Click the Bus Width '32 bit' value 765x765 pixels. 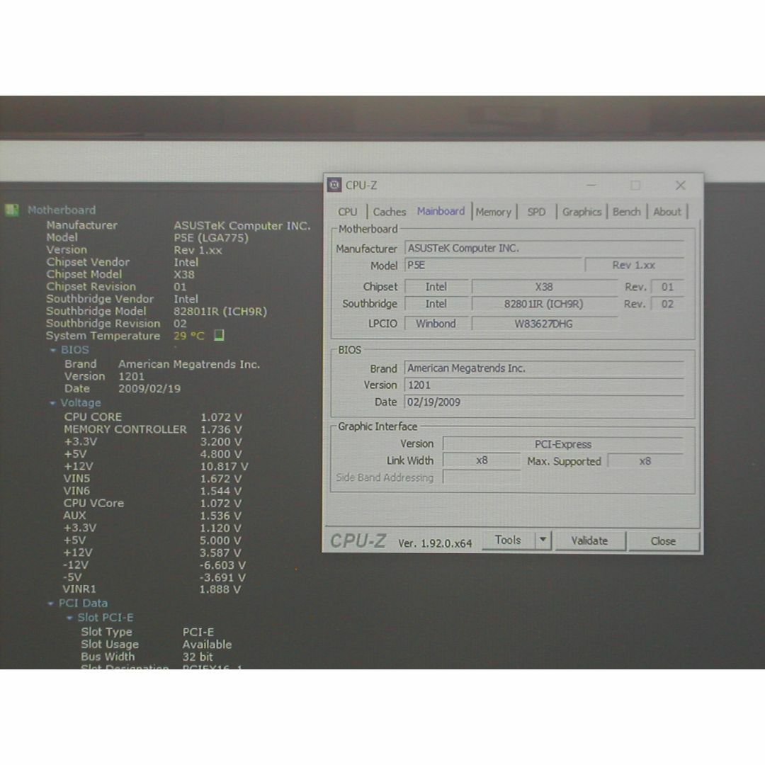coord(198,657)
